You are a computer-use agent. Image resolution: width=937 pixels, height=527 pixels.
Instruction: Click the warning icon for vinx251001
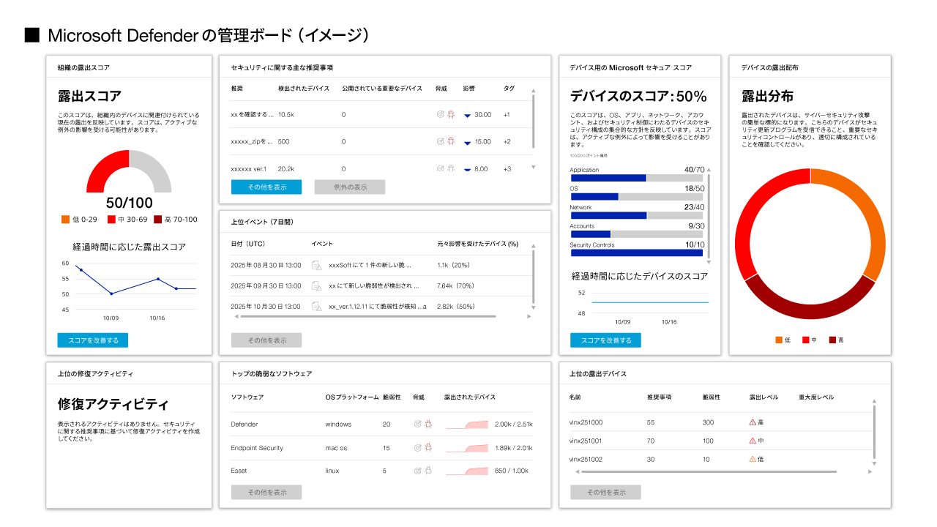click(753, 441)
